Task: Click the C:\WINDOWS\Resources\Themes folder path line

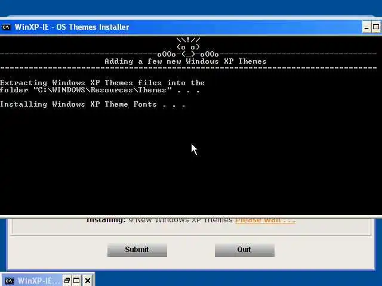Action: point(100,90)
